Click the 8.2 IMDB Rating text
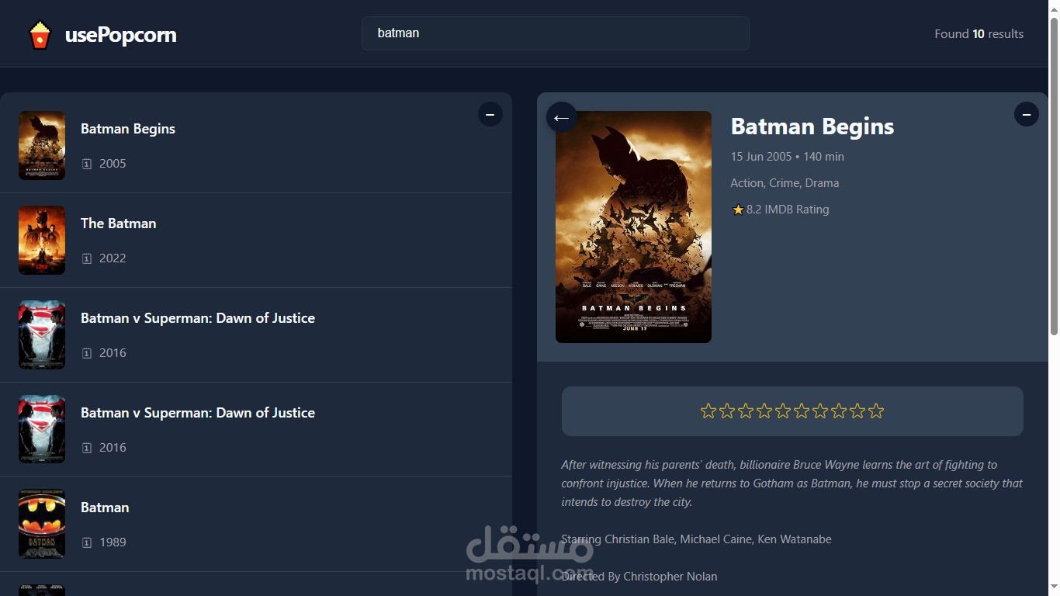The image size is (1060, 596). (788, 210)
